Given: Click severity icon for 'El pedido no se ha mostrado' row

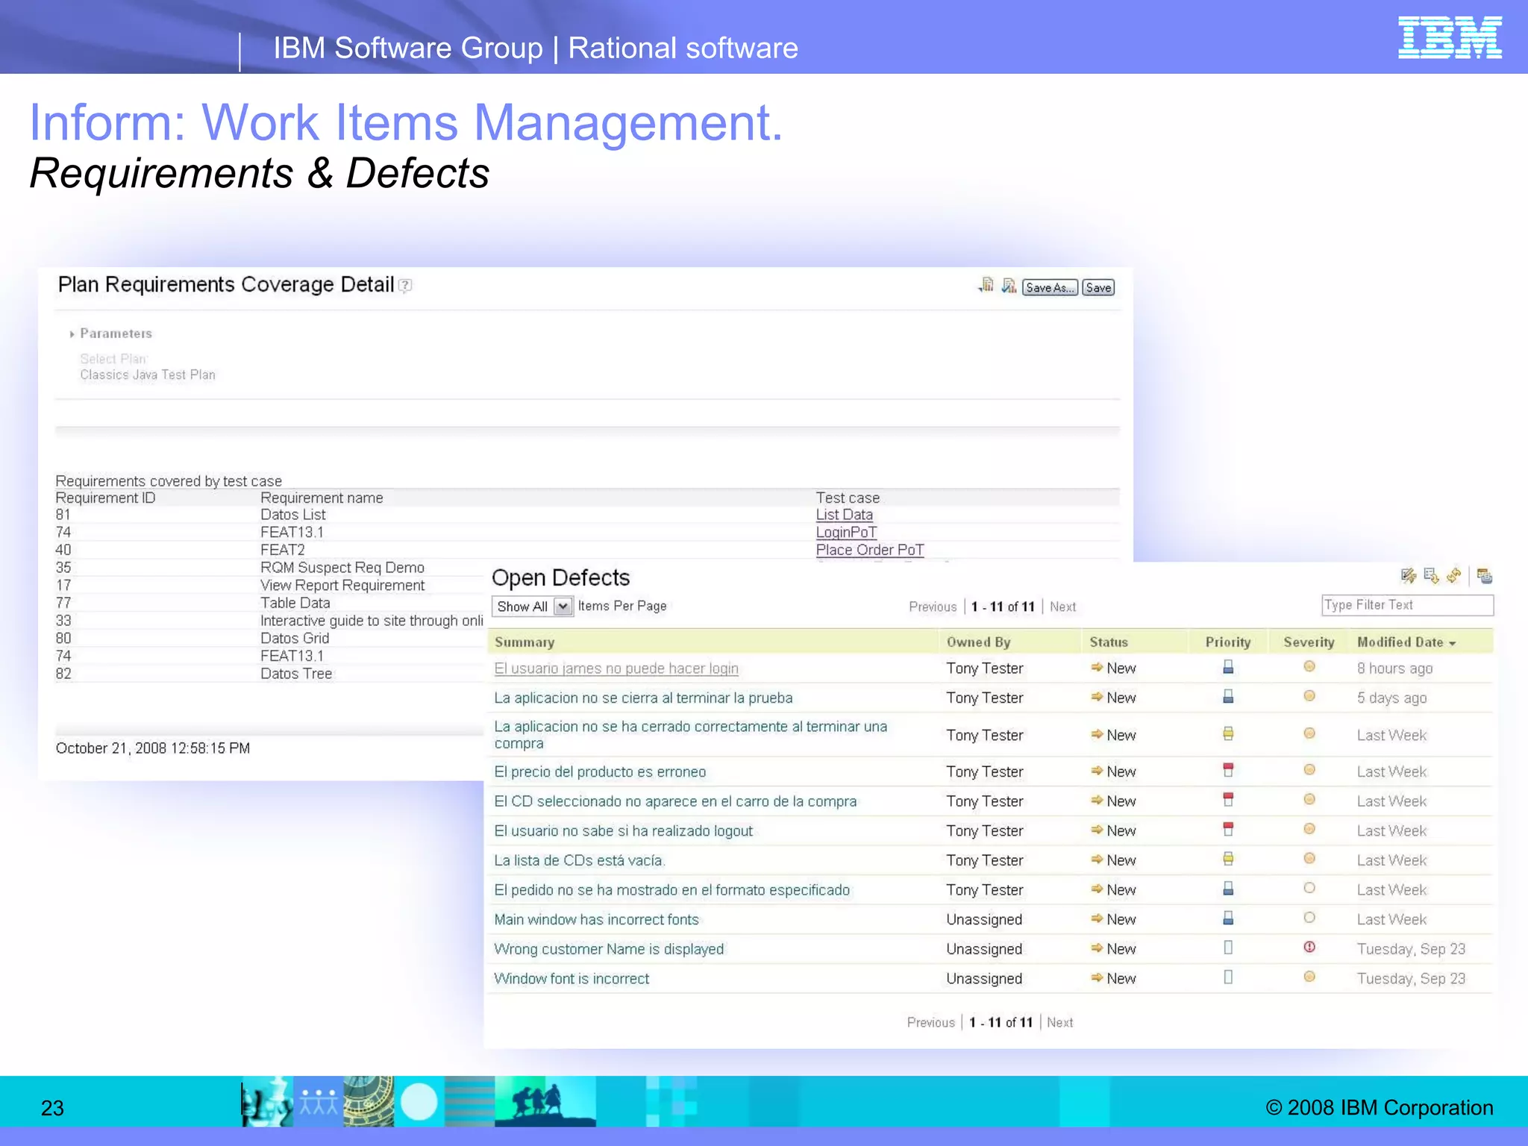Looking at the screenshot, I should (1309, 888).
